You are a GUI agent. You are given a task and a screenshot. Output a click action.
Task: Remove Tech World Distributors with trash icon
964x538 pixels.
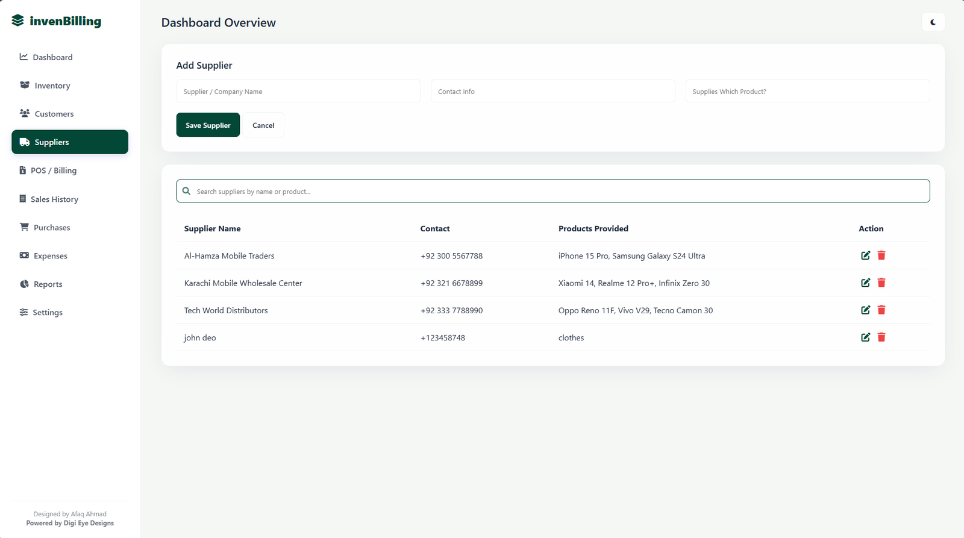pyautogui.click(x=881, y=310)
